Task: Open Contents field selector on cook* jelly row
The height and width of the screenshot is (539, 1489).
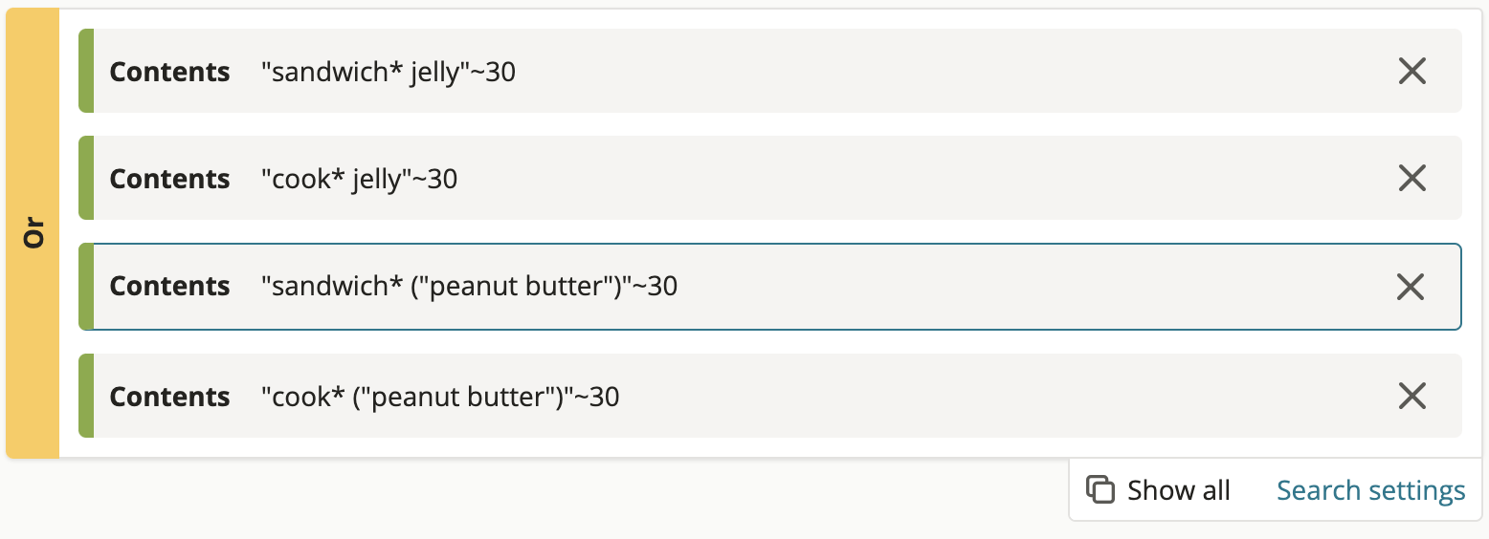Action: click(x=170, y=179)
